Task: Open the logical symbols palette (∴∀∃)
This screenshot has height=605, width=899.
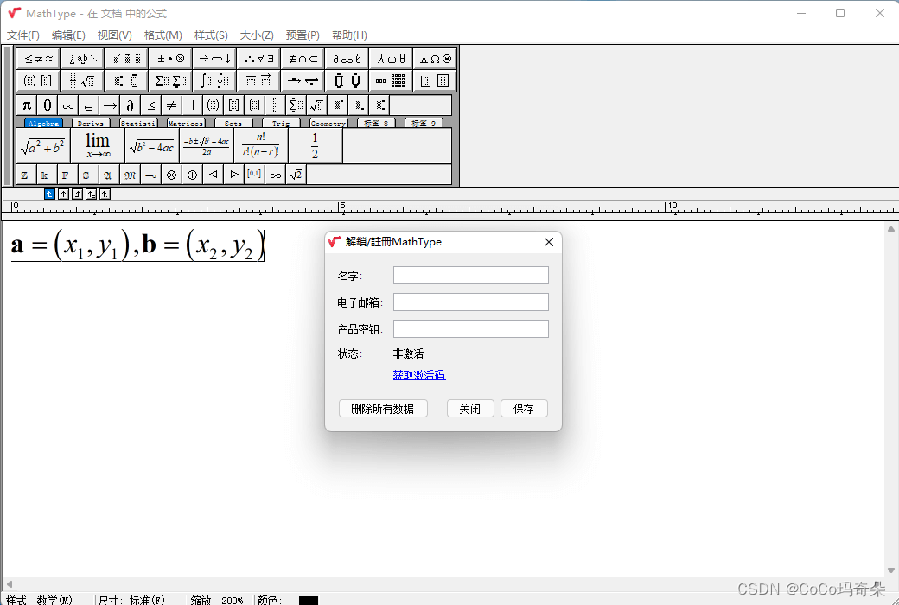Action: 259,59
